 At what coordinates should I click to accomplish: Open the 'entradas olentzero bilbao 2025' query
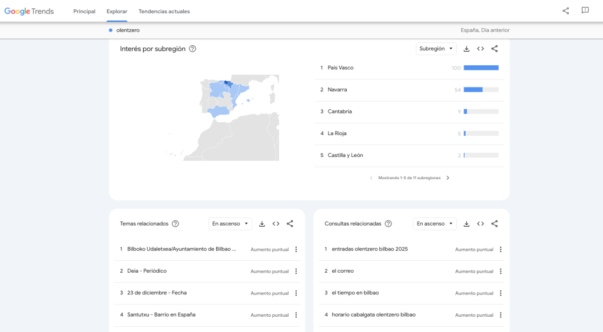click(x=370, y=249)
